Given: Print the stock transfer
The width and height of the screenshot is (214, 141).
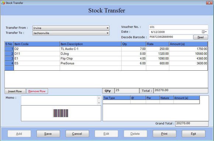Looking at the screenshot, I should [164, 134].
